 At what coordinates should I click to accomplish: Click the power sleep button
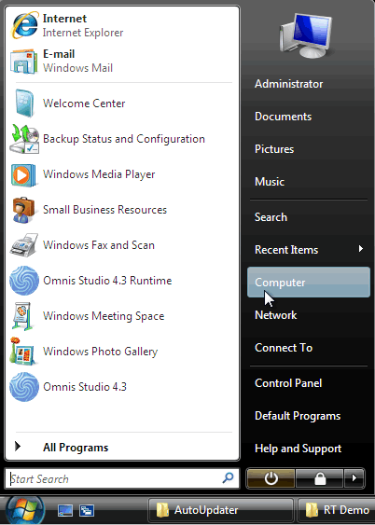(x=271, y=478)
